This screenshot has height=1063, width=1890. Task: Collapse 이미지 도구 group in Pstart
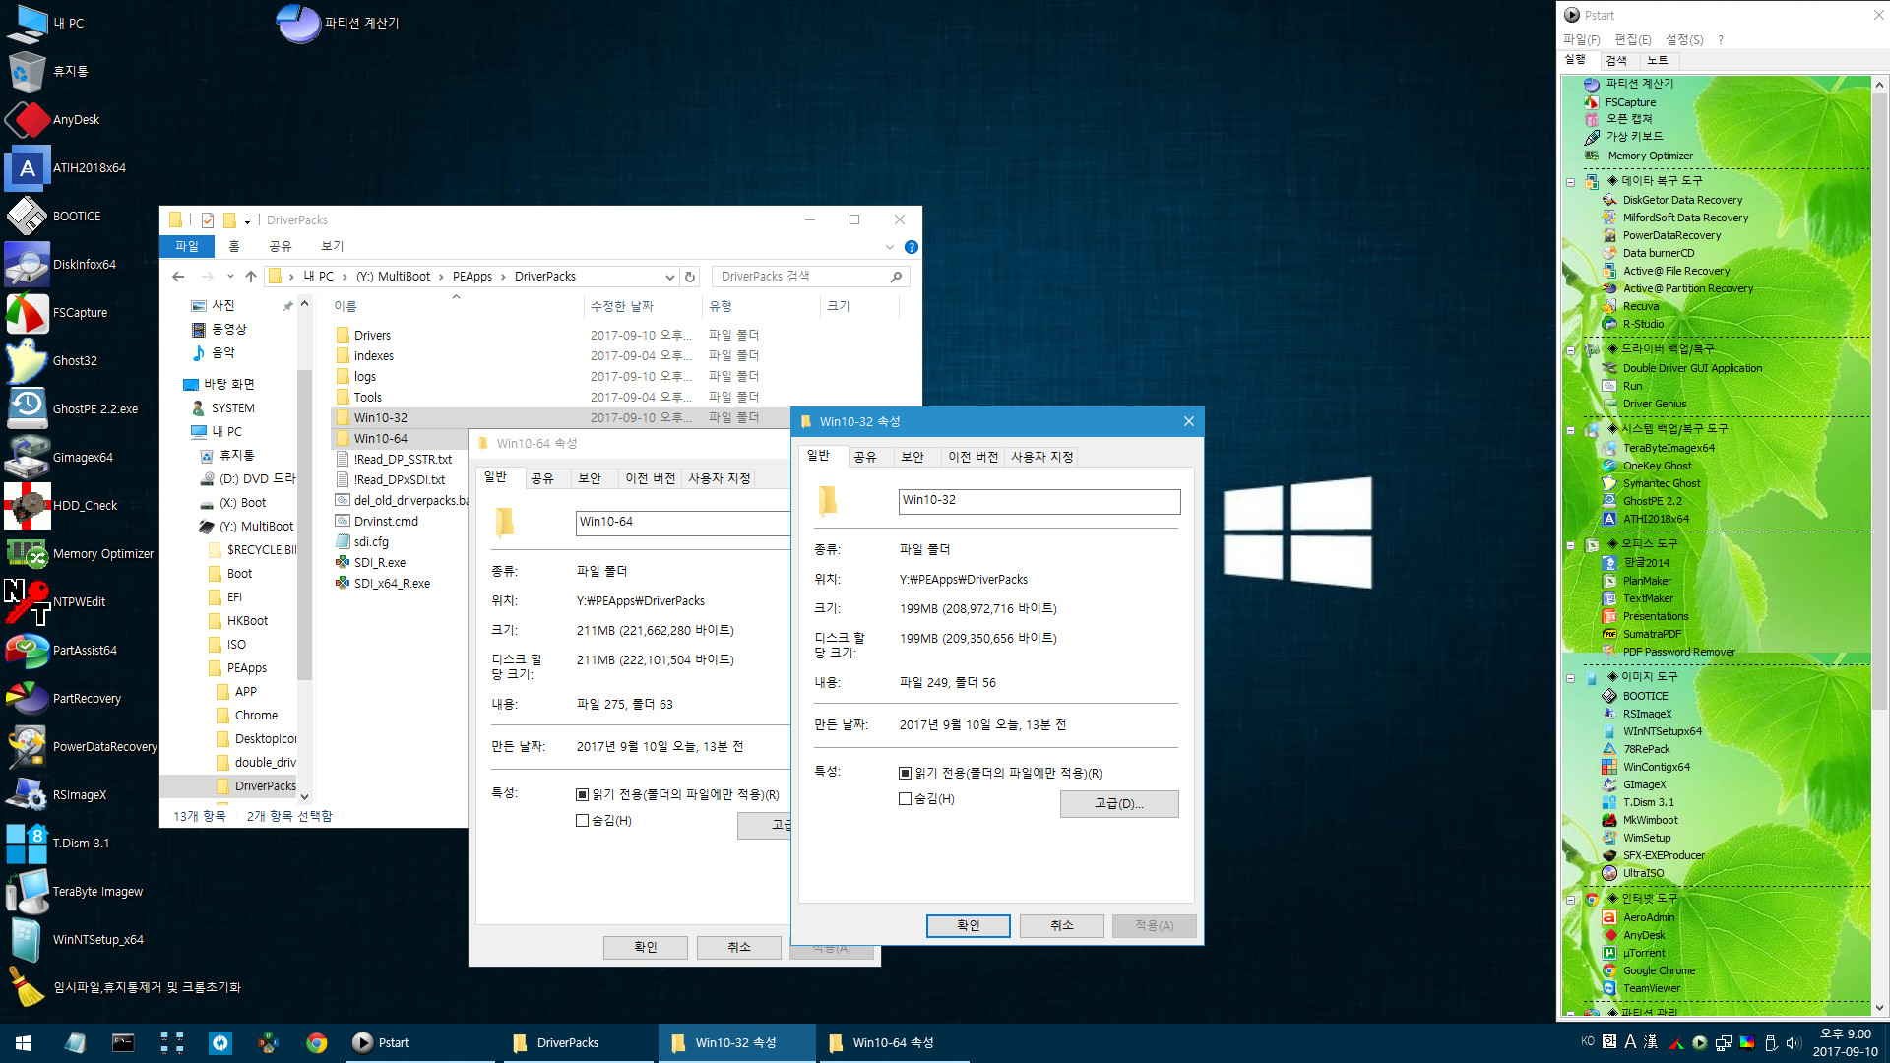pos(1571,678)
